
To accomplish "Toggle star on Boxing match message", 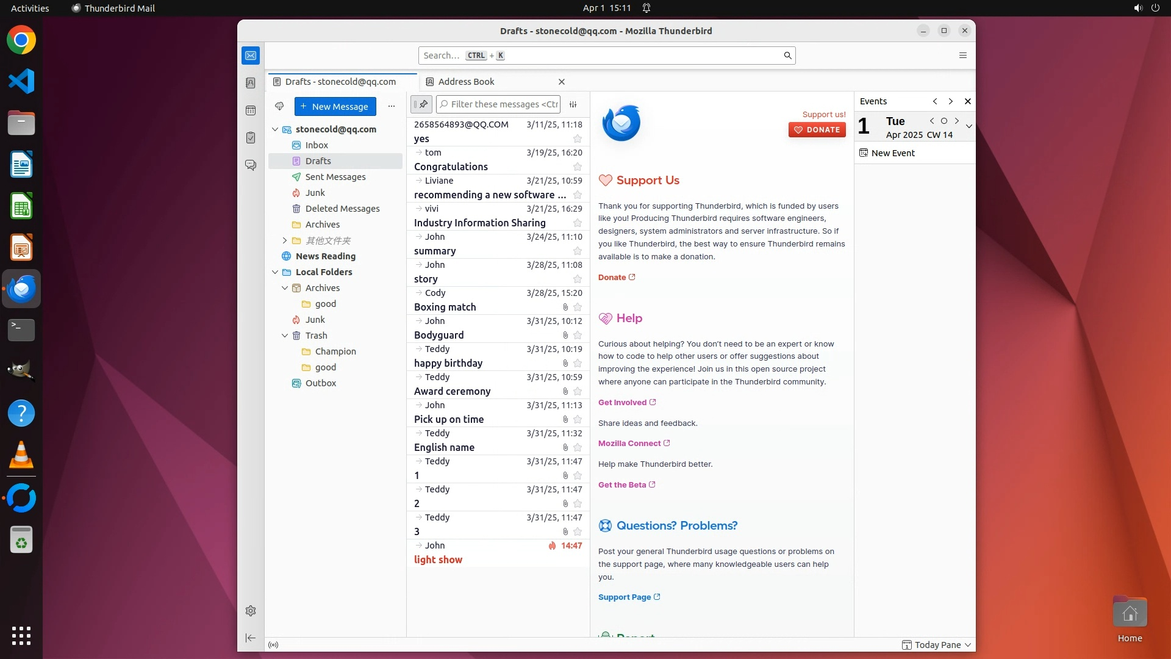I will pyautogui.click(x=578, y=308).
